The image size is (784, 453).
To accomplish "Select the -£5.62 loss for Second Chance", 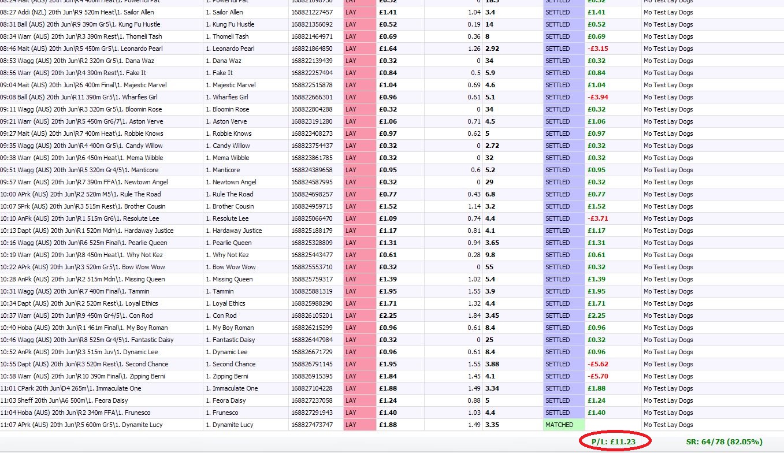I will point(598,364).
